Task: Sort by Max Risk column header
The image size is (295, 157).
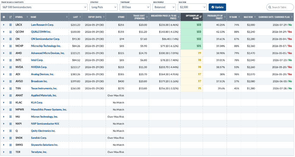Action: click(x=249, y=17)
